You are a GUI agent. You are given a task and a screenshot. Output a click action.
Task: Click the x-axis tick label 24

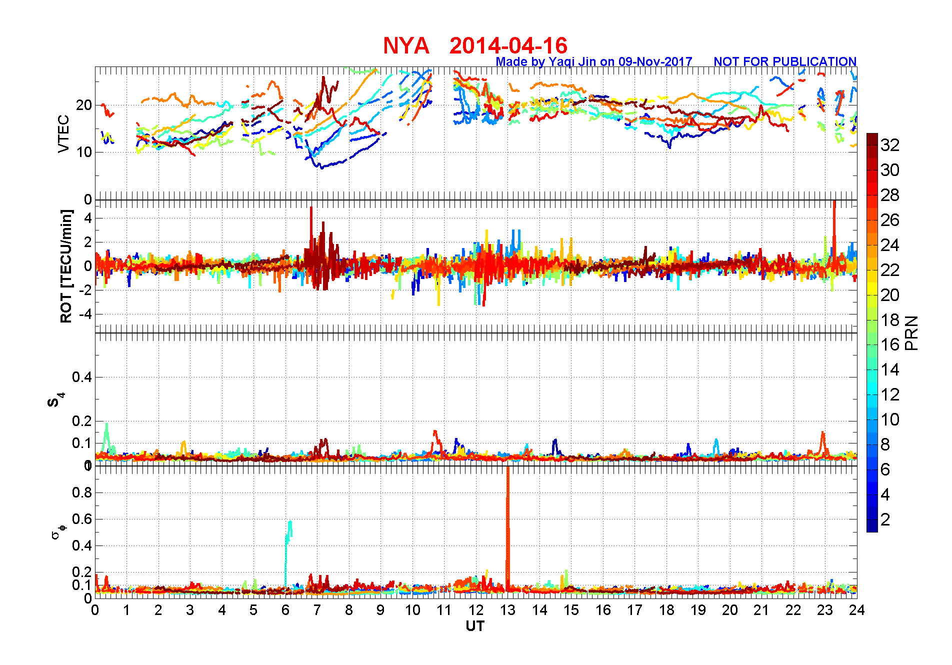(856, 610)
